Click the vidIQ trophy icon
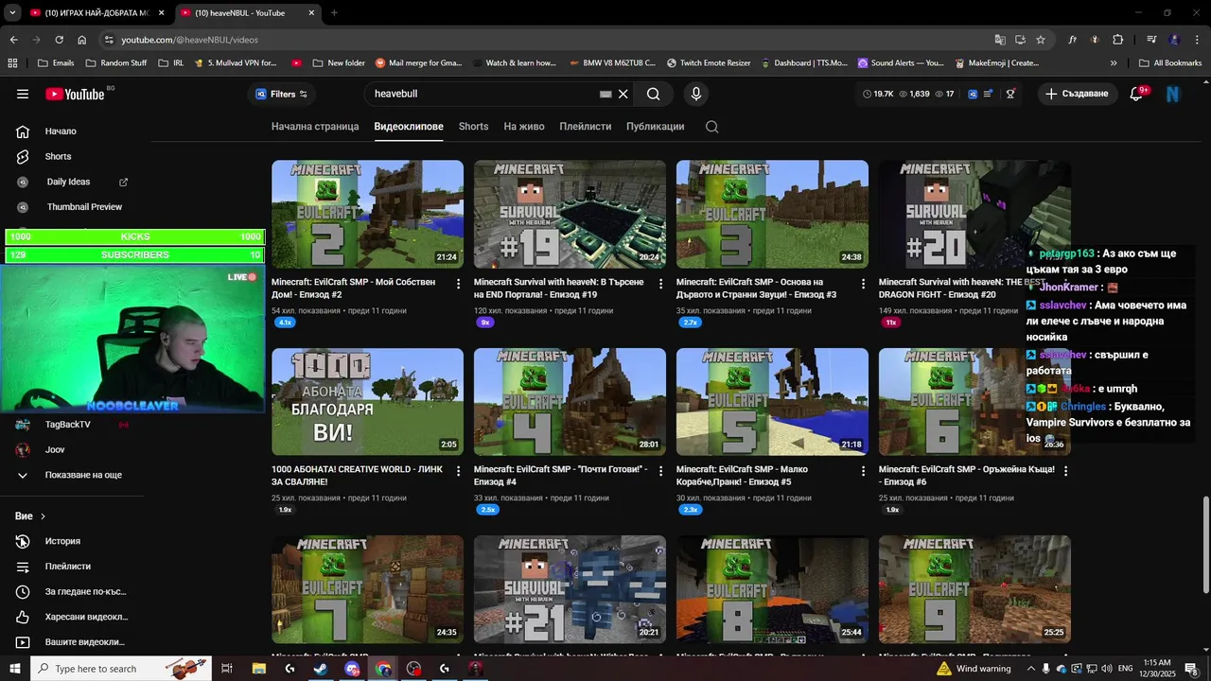This screenshot has width=1211, height=681. pyautogui.click(x=1010, y=94)
